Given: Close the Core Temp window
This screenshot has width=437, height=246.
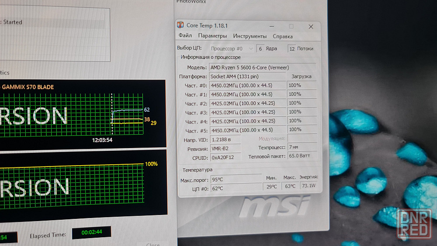Looking at the screenshot, I should pos(311,27).
